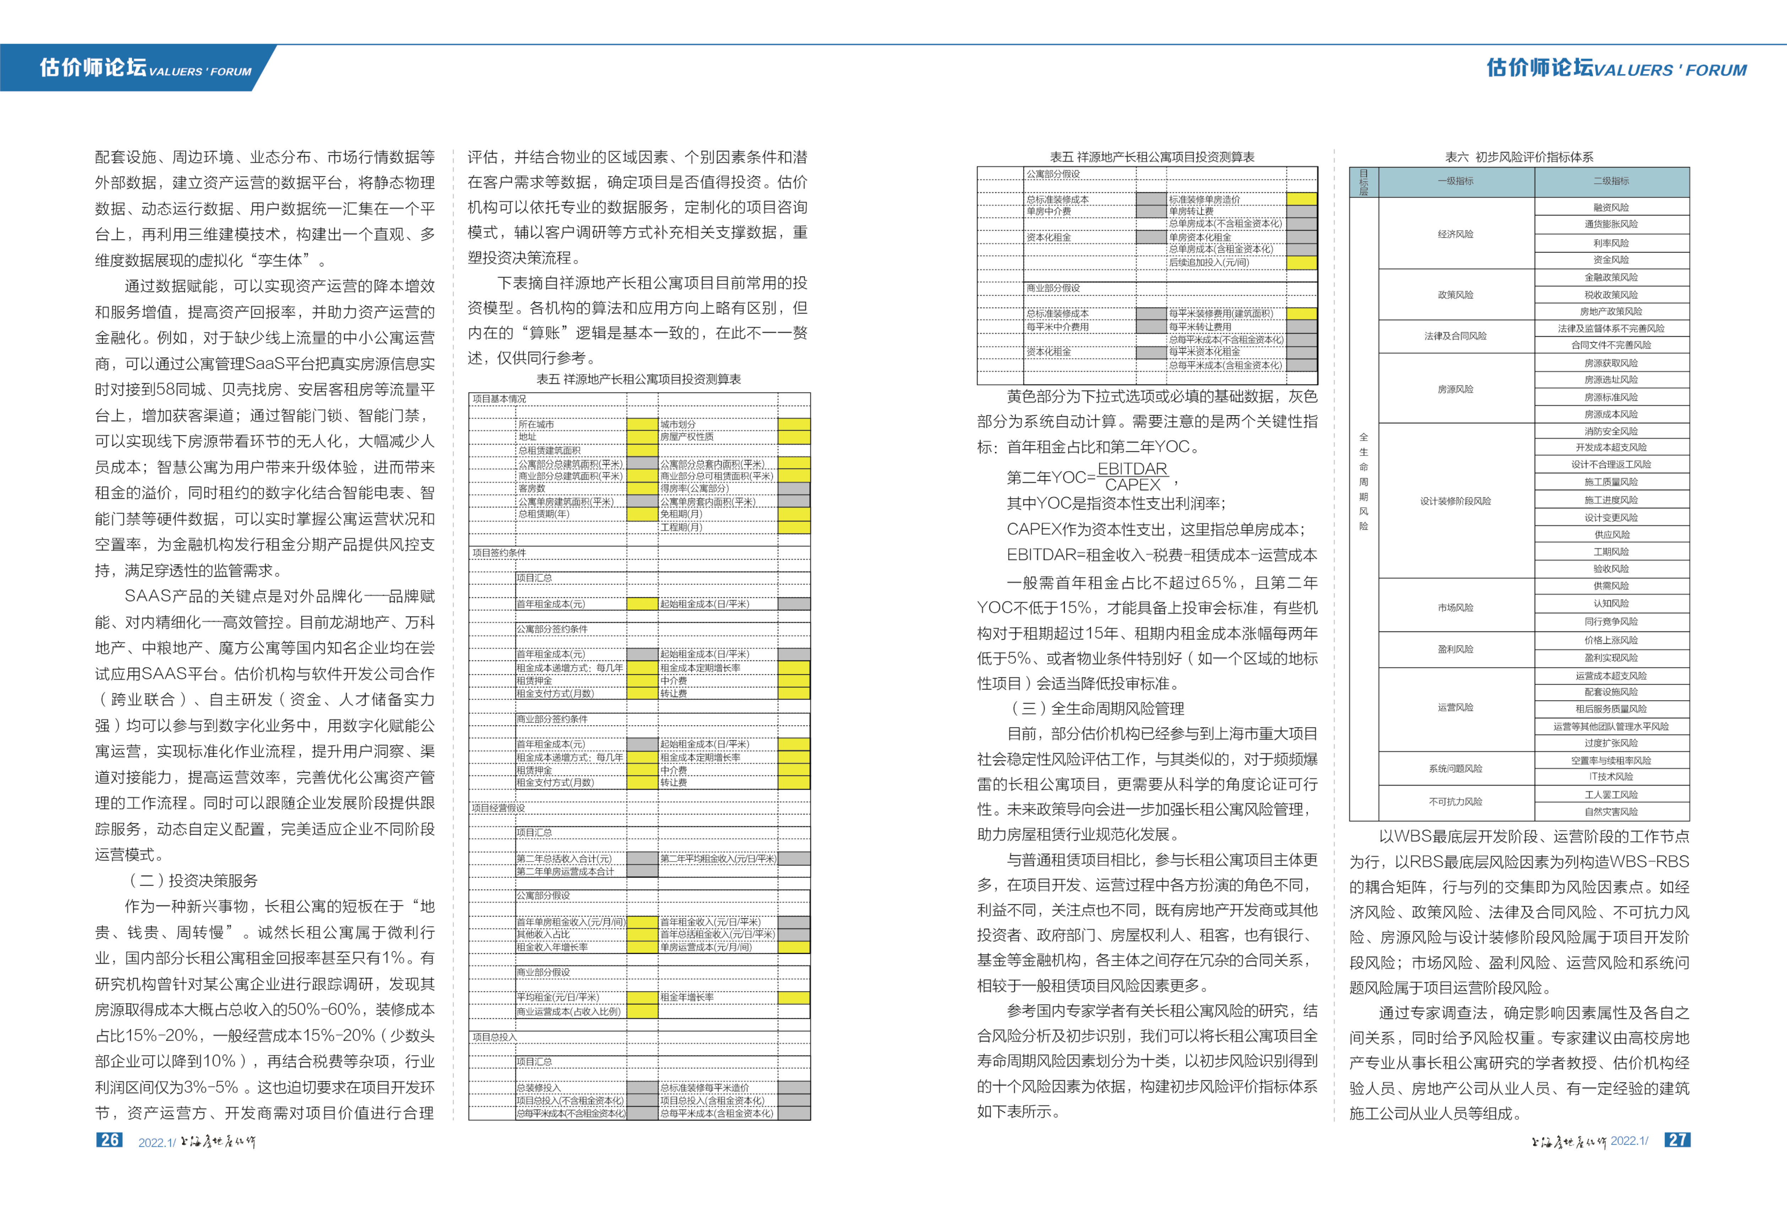Image resolution: width=1787 pixels, height=1221 pixels.
Task: Click the '全生命周期风险' vertical label
Action: [x=1364, y=482]
